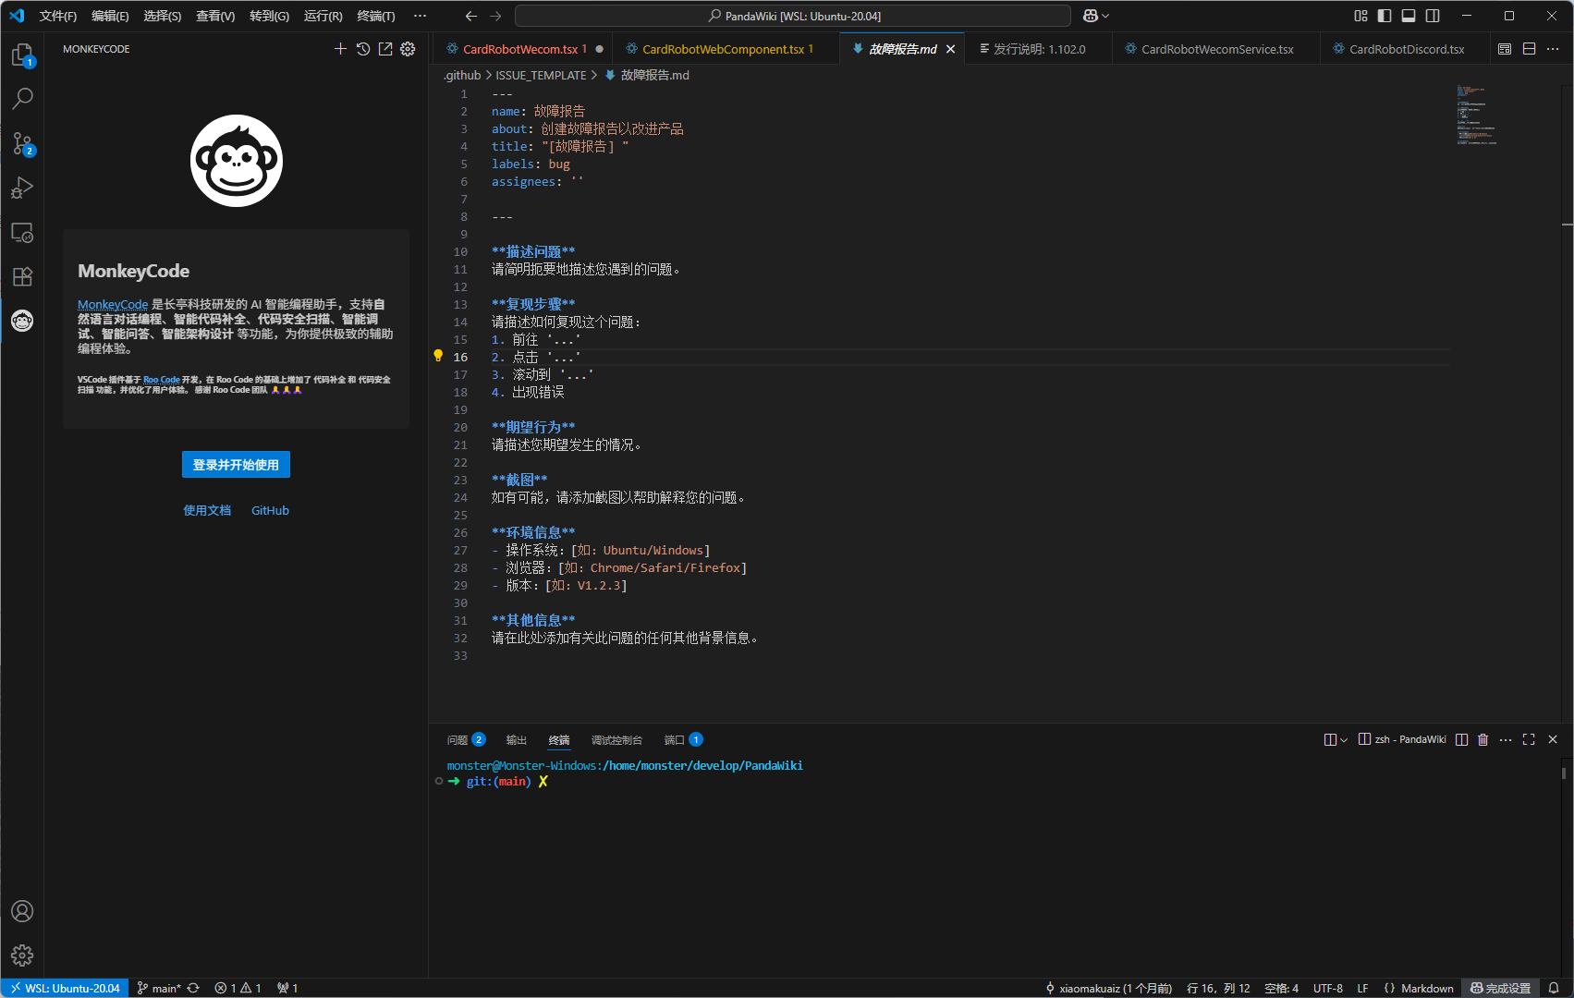Click the 登录并开始使用 button
Viewport: 1574px width, 998px height.
point(236,465)
